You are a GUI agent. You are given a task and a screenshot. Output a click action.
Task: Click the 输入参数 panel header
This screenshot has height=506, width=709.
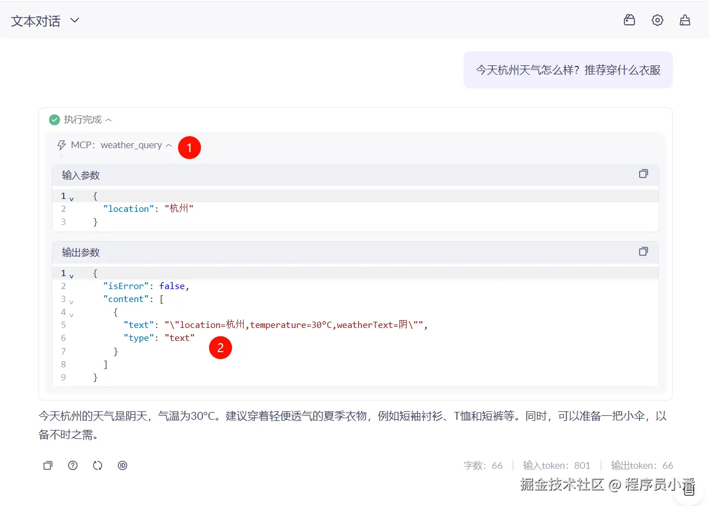(355, 175)
